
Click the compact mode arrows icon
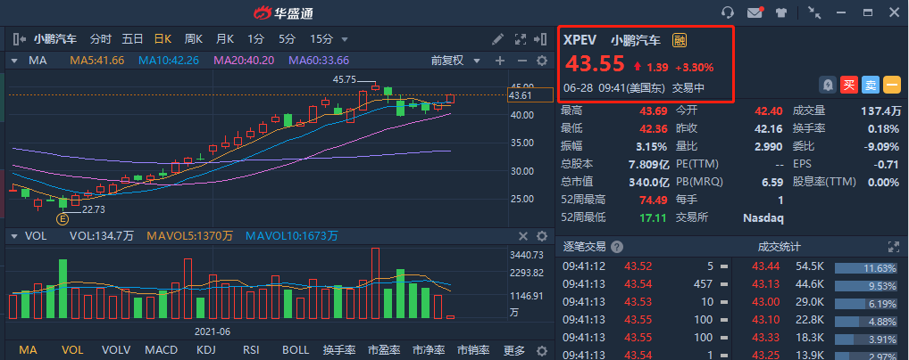click(x=814, y=12)
